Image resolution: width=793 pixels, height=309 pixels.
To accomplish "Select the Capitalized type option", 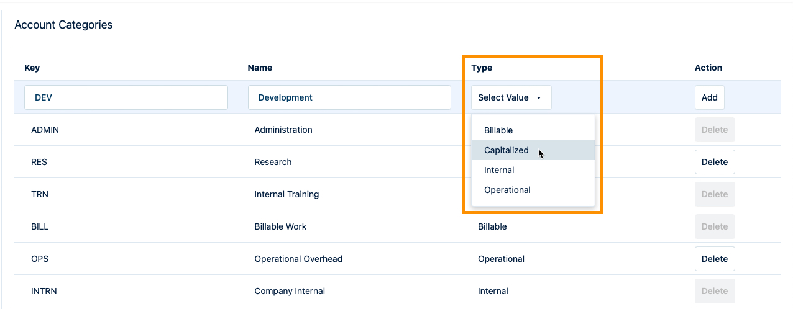I will click(x=506, y=150).
